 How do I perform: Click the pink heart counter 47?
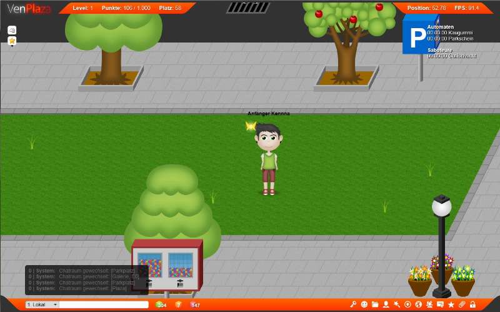pyautogui.click(x=195, y=304)
